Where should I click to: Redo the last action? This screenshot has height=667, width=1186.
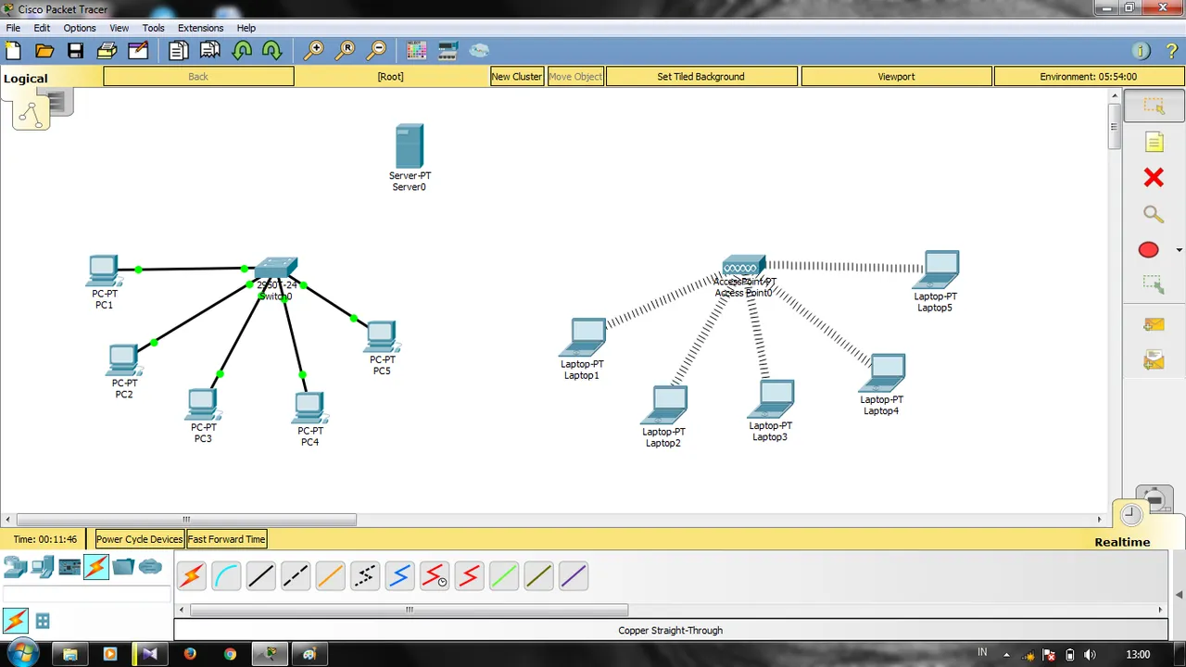click(272, 50)
